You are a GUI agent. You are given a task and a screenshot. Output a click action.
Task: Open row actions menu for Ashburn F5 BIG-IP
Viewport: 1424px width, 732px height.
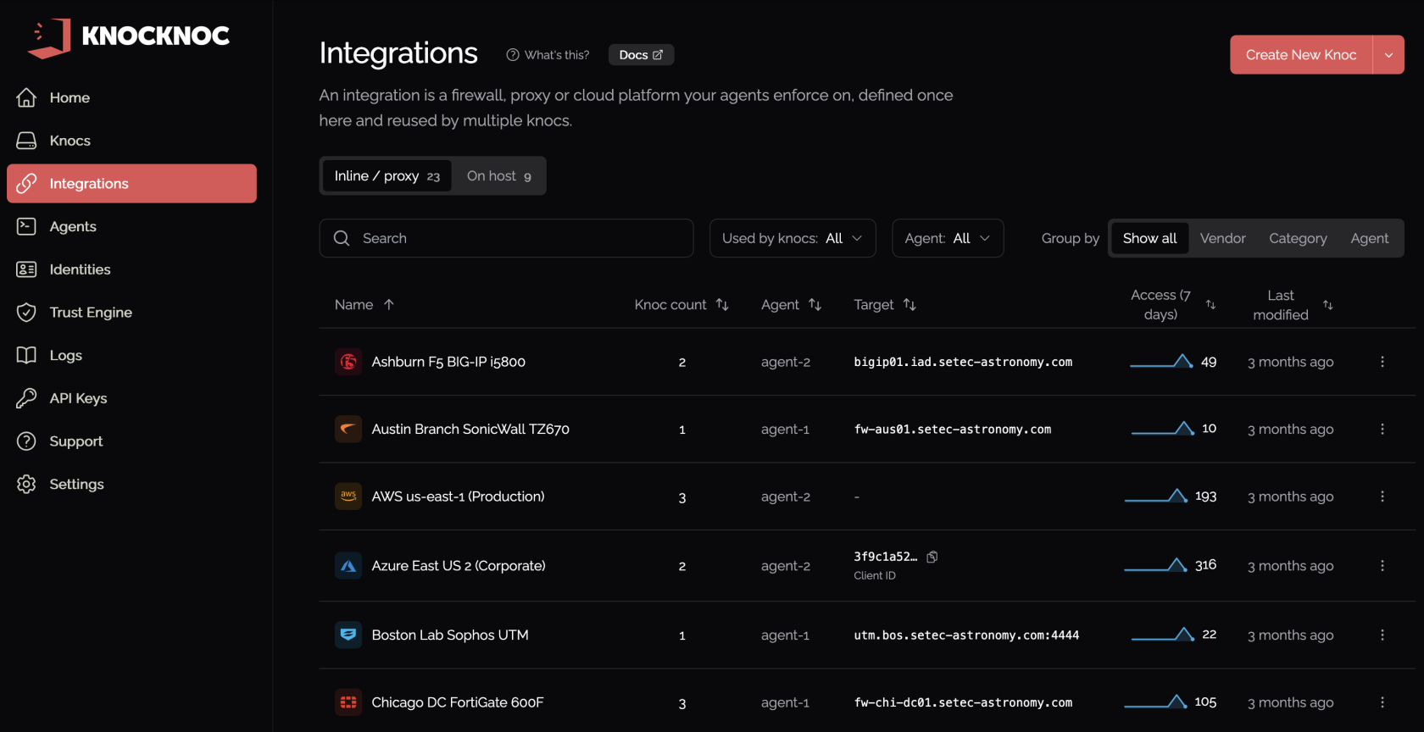pyautogui.click(x=1382, y=362)
